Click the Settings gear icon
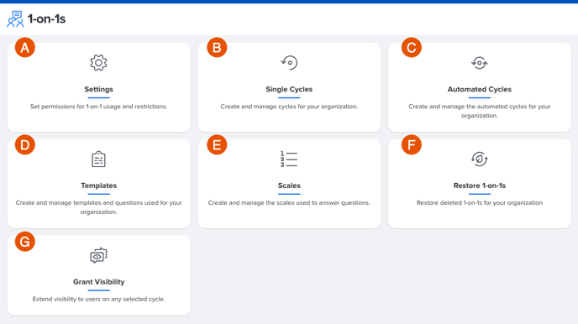 (x=98, y=63)
